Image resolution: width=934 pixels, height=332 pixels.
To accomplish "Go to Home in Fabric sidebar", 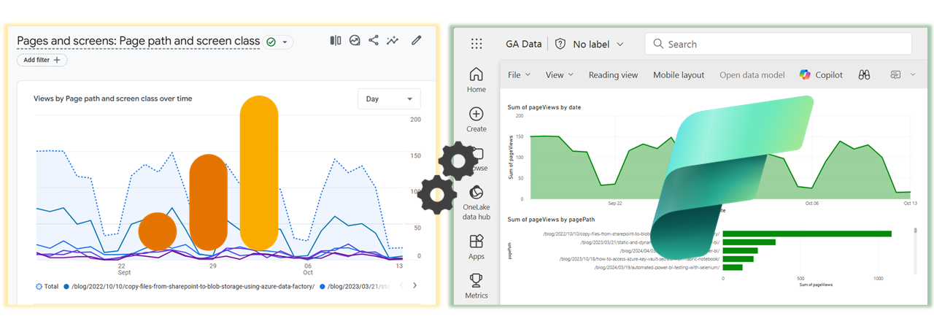I will point(476,80).
